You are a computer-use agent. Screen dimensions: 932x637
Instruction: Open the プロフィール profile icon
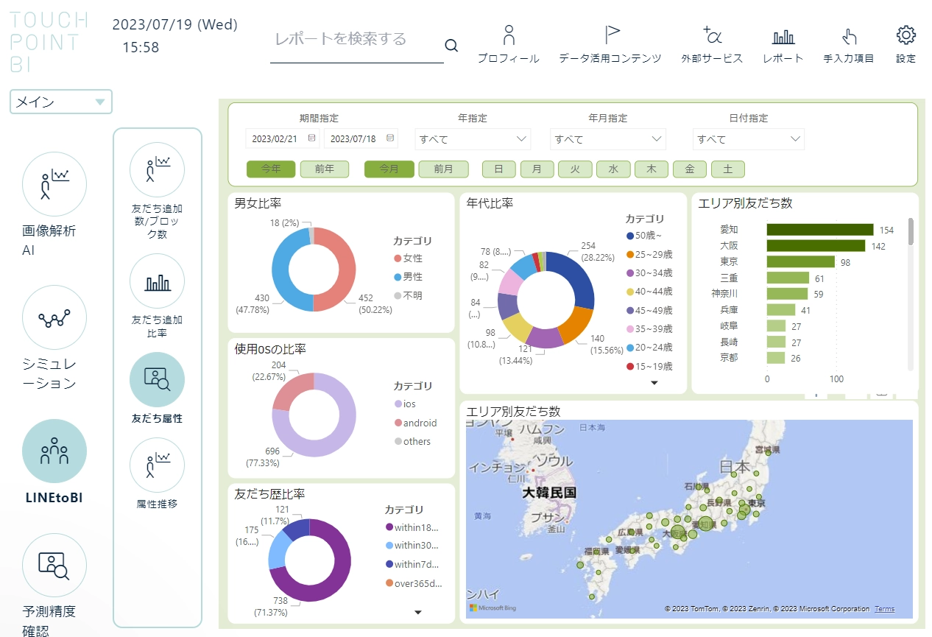tap(508, 35)
